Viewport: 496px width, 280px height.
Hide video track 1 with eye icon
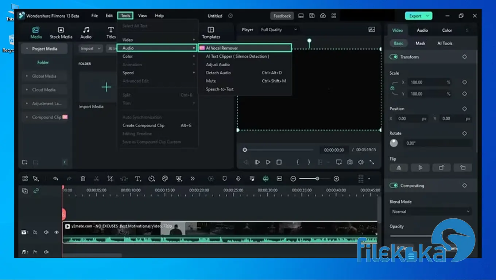pos(57,232)
